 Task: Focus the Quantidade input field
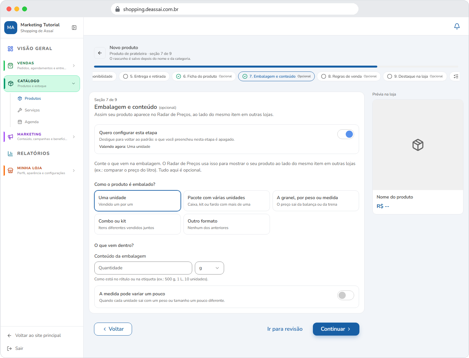click(143, 268)
